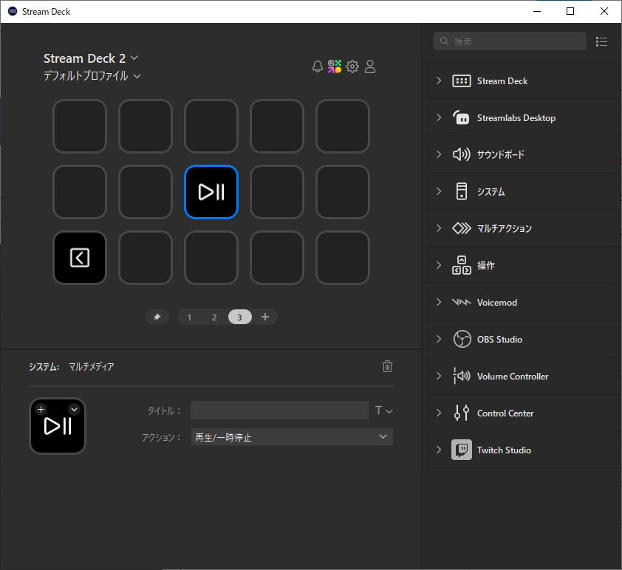The width and height of the screenshot is (622, 570).
Task: Open the デフォルトプロファイル profile dropdown
Action: click(92, 76)
